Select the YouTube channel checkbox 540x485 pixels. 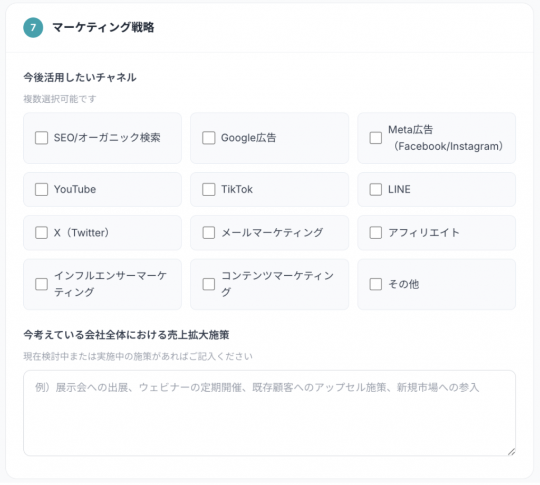[41, 190]
